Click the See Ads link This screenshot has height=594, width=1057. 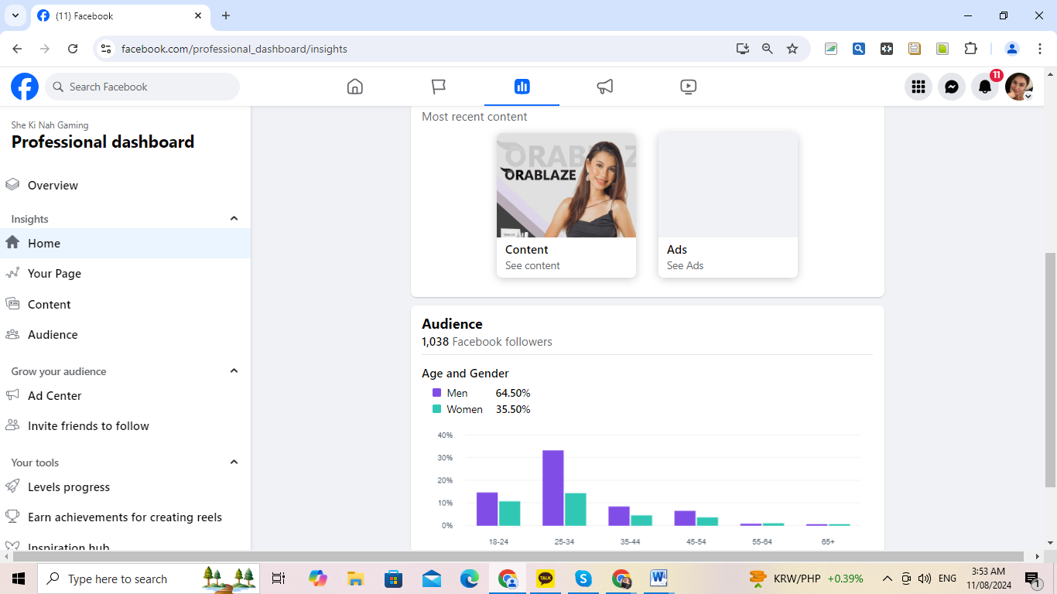[x=686, y=266]
